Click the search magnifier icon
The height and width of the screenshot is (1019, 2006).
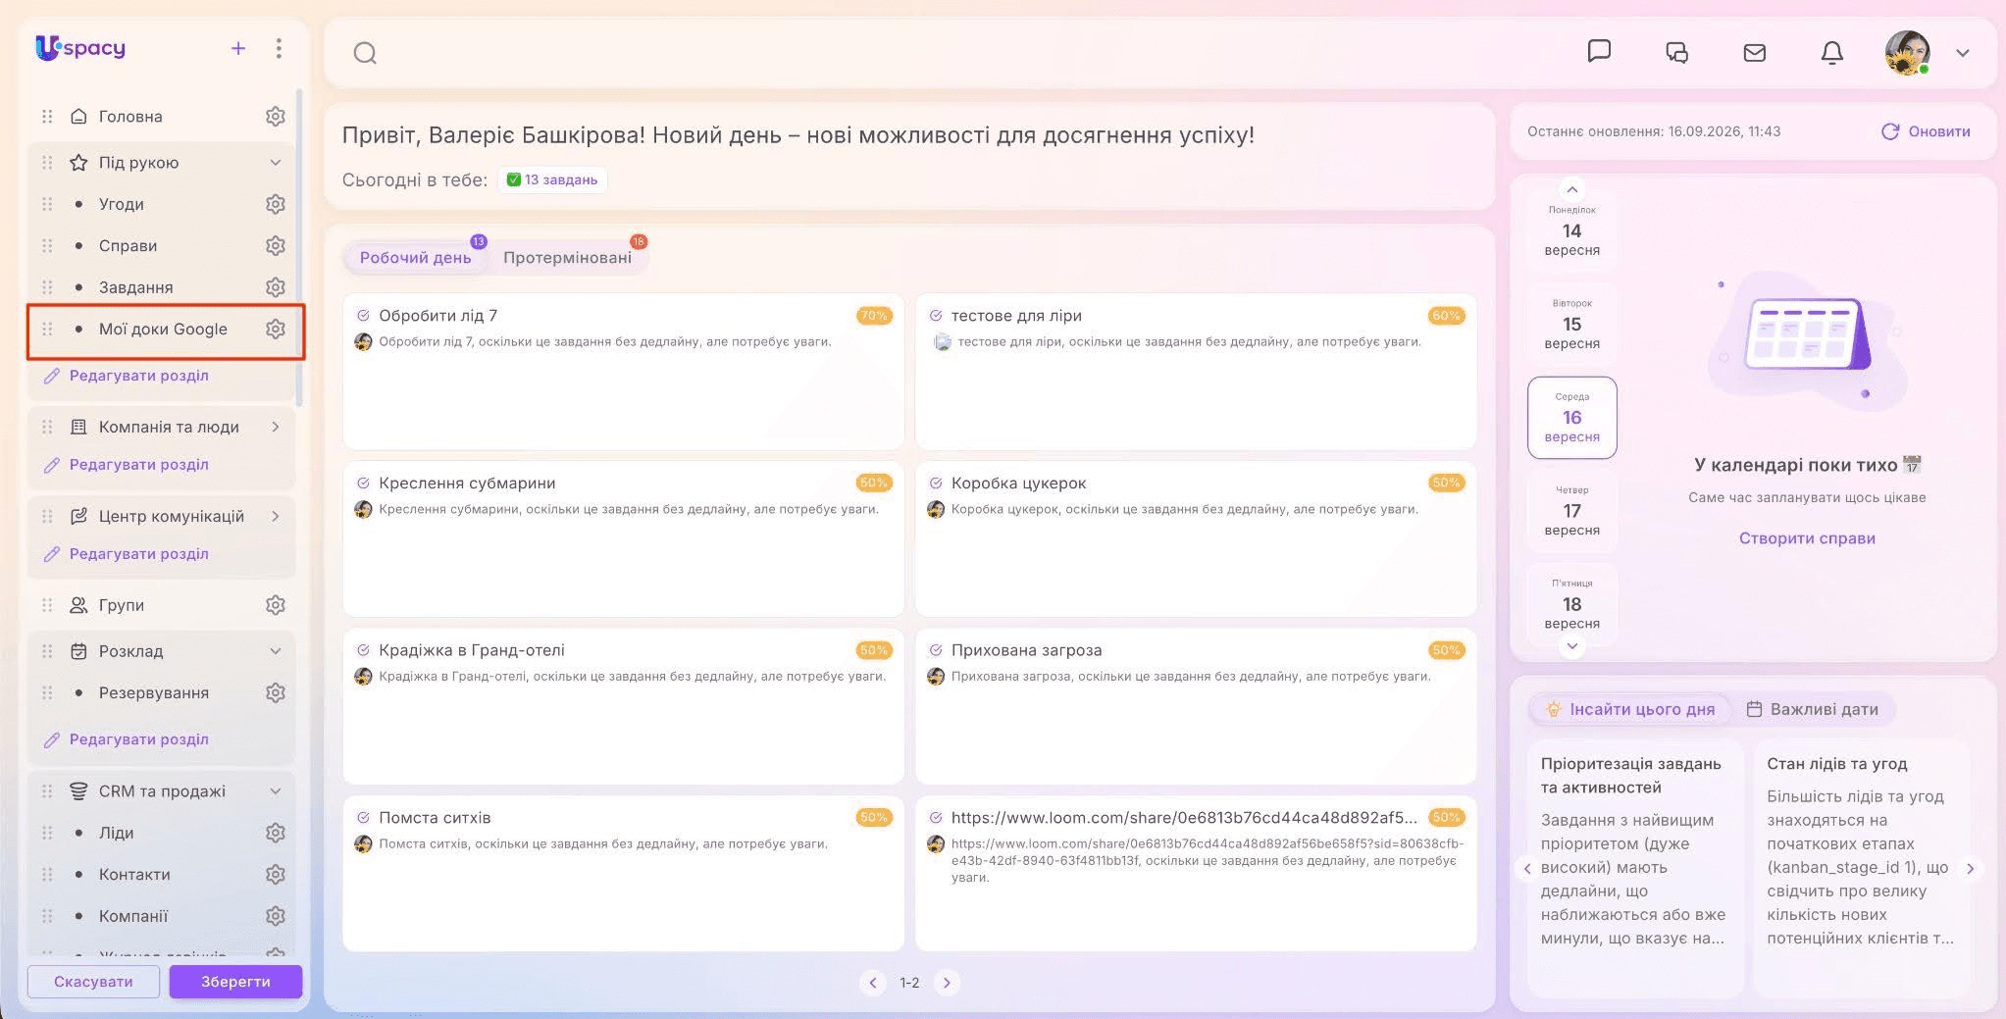[365, 53]
